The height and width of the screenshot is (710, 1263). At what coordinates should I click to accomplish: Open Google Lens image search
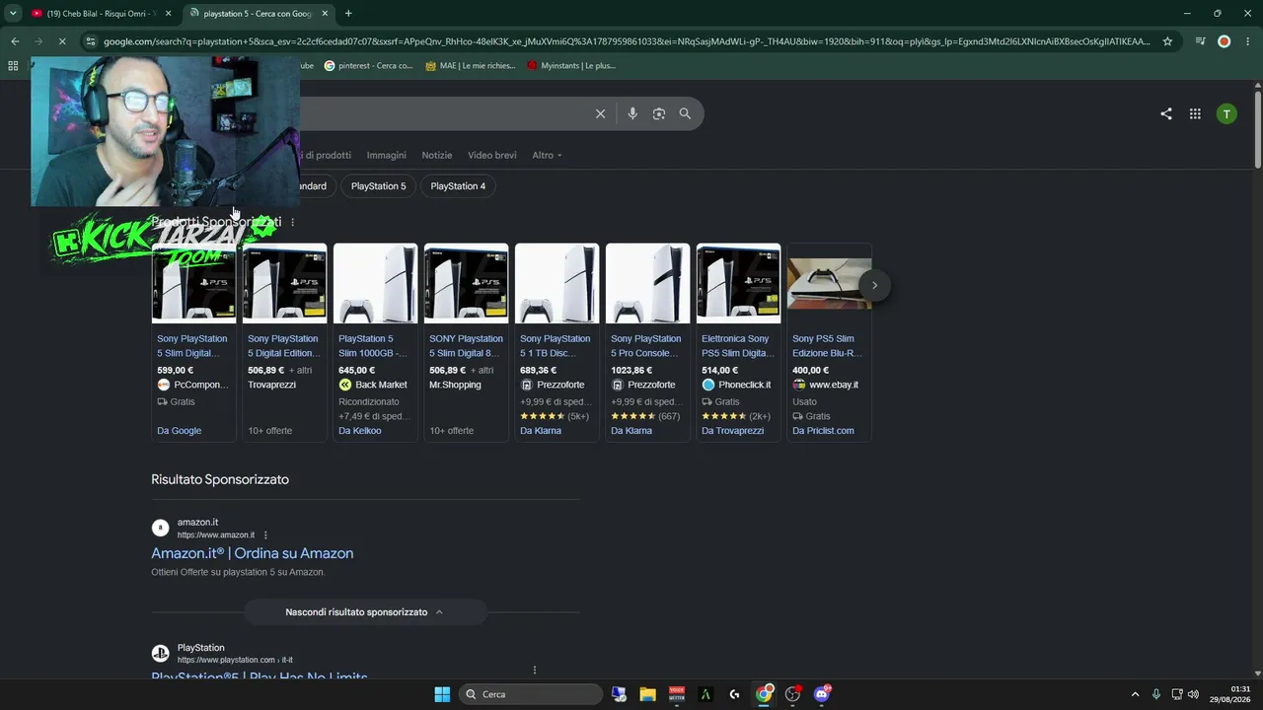(659, 113)
